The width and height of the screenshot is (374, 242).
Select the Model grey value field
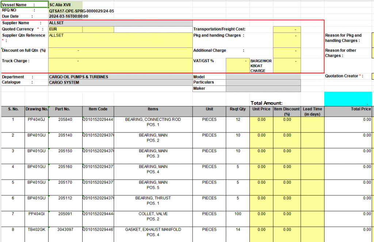(x=263, y=77)
